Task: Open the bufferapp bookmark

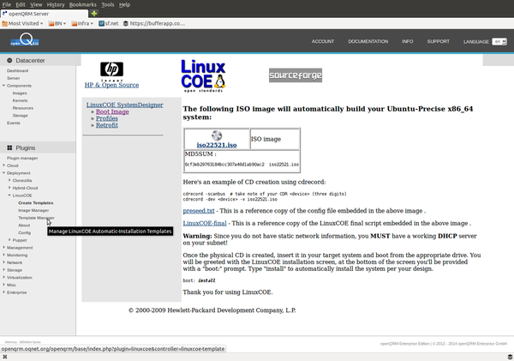Action: point(154,23)
